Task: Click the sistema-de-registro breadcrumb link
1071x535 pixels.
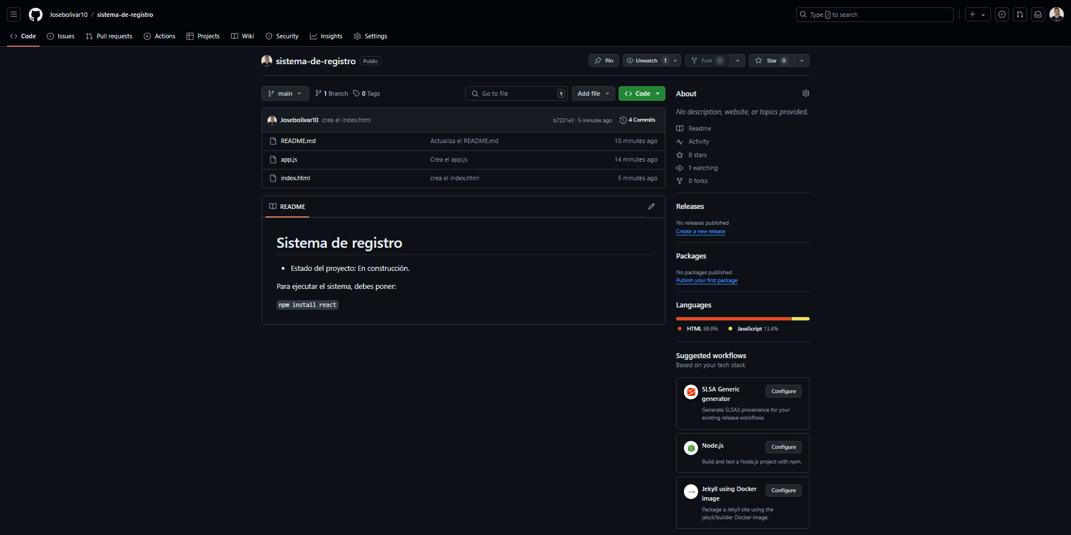Action: pyautogui.click(x=125, y=15)
